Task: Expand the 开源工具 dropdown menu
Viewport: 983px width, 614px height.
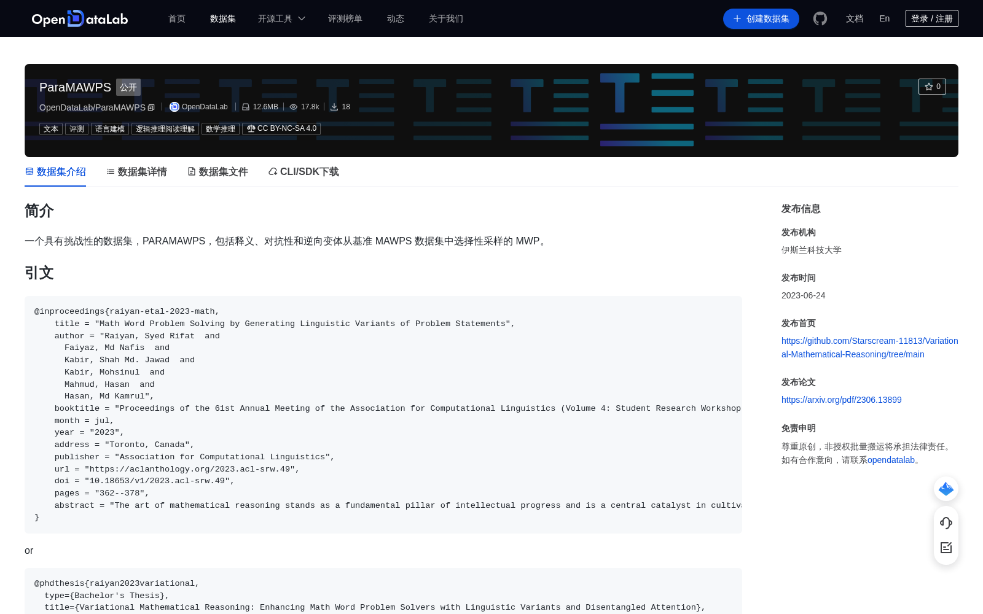Action: pyautogui.click(x=281, y=18)
